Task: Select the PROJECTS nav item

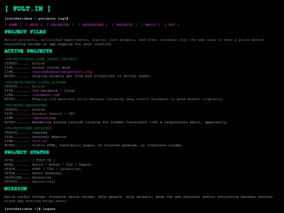Action: pyautogui.click(x=125, y=25)
